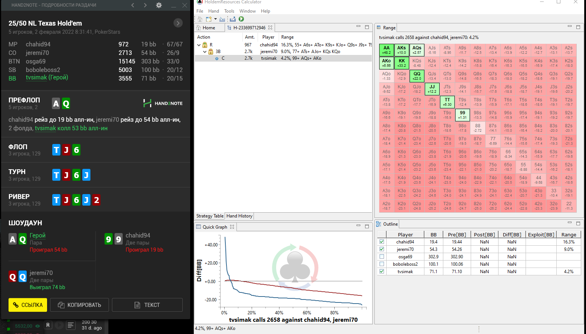Switch to the Strategy Table tab
The image size is (586, 334).
(x=210, y=216)
